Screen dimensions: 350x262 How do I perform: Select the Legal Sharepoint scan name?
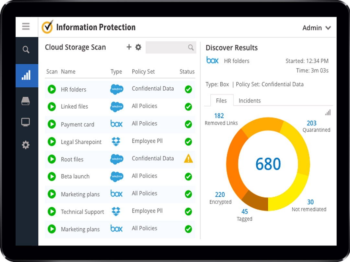click(81, 142)
